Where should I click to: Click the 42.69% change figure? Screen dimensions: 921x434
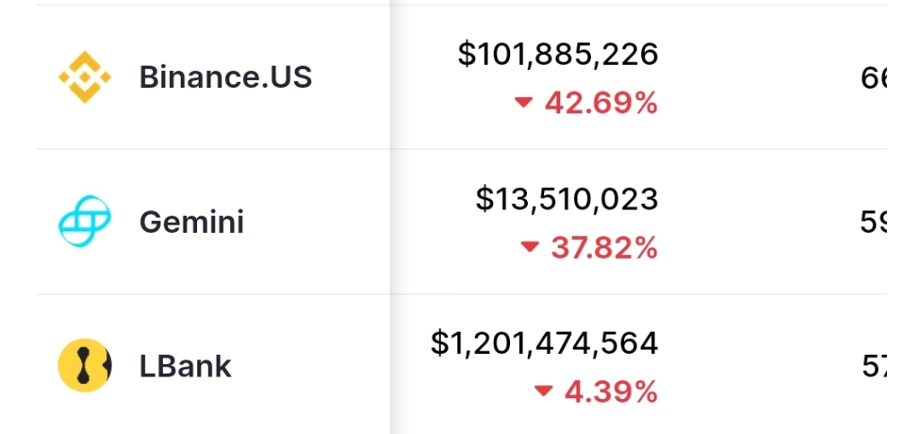[x=601, y=103]
